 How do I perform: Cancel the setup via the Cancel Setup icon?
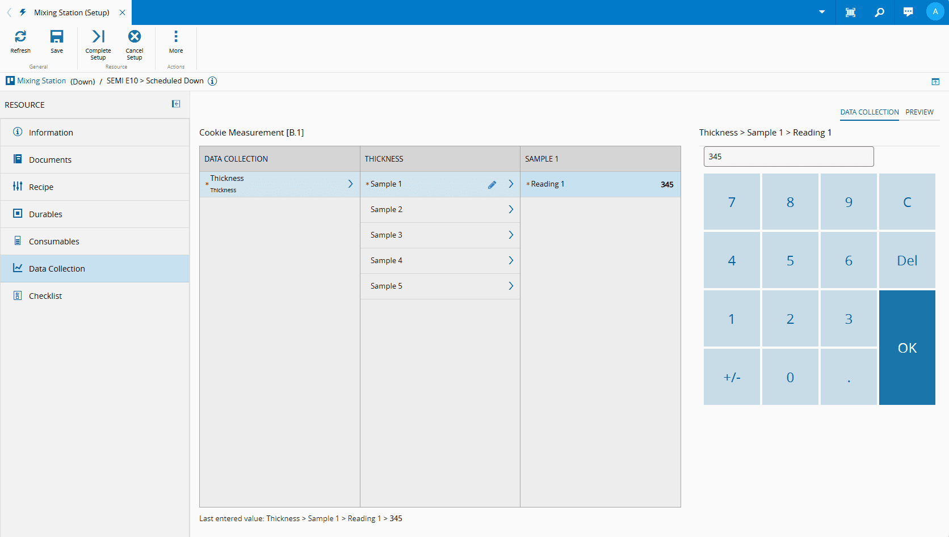tap(135, 37)
